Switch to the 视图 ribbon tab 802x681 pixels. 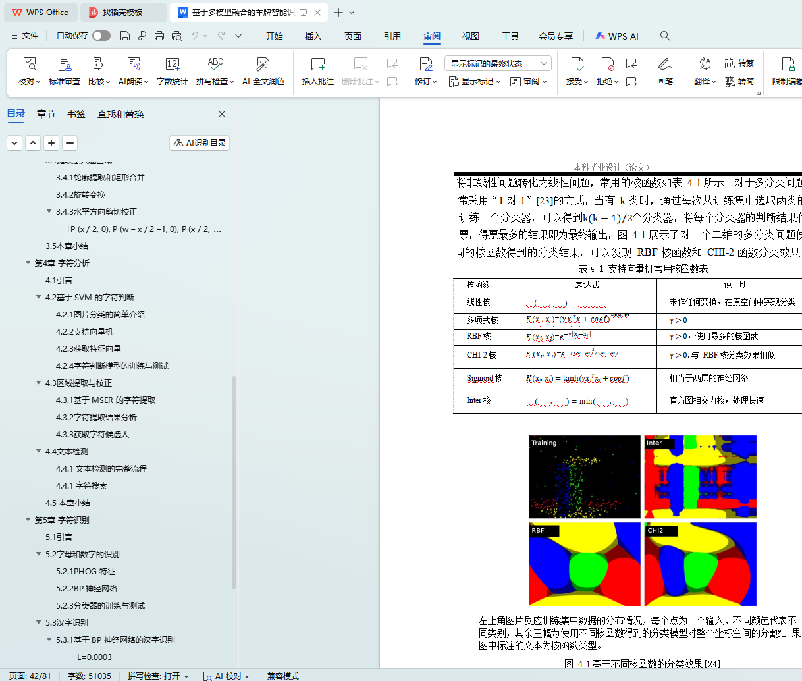(470, 36)
